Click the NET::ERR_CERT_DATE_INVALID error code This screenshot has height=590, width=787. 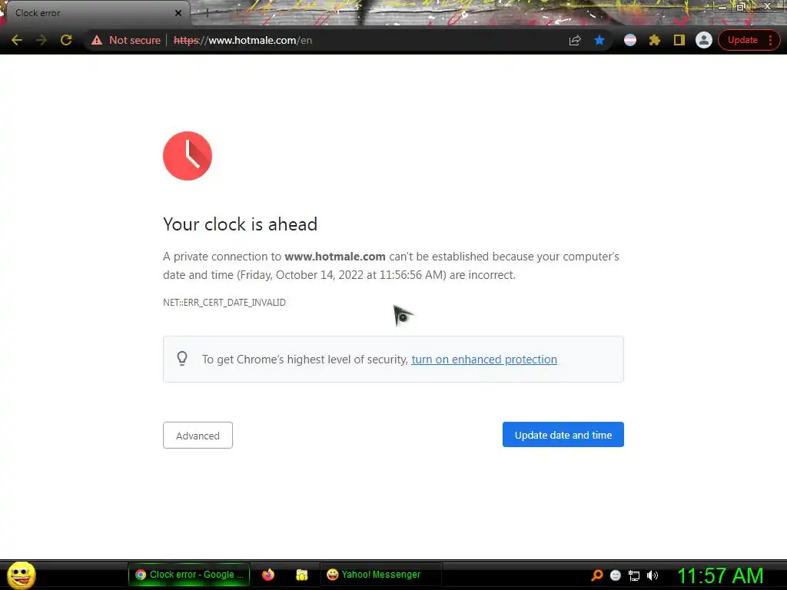coord(224,303)
